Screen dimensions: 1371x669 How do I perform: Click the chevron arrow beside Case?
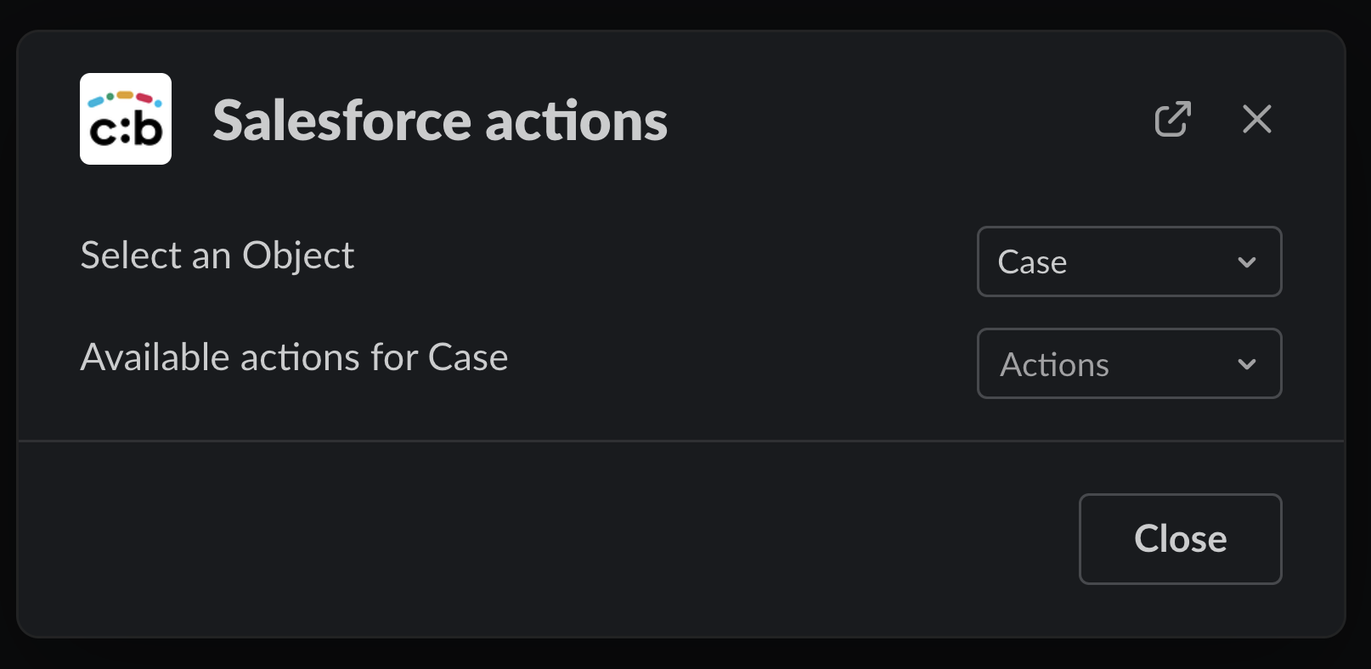tap(1246, 262)
